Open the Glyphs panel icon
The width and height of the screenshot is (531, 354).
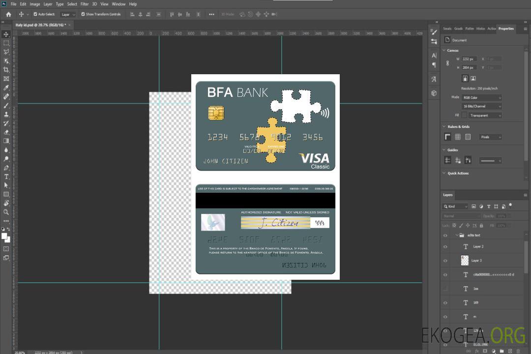[434, 79]
